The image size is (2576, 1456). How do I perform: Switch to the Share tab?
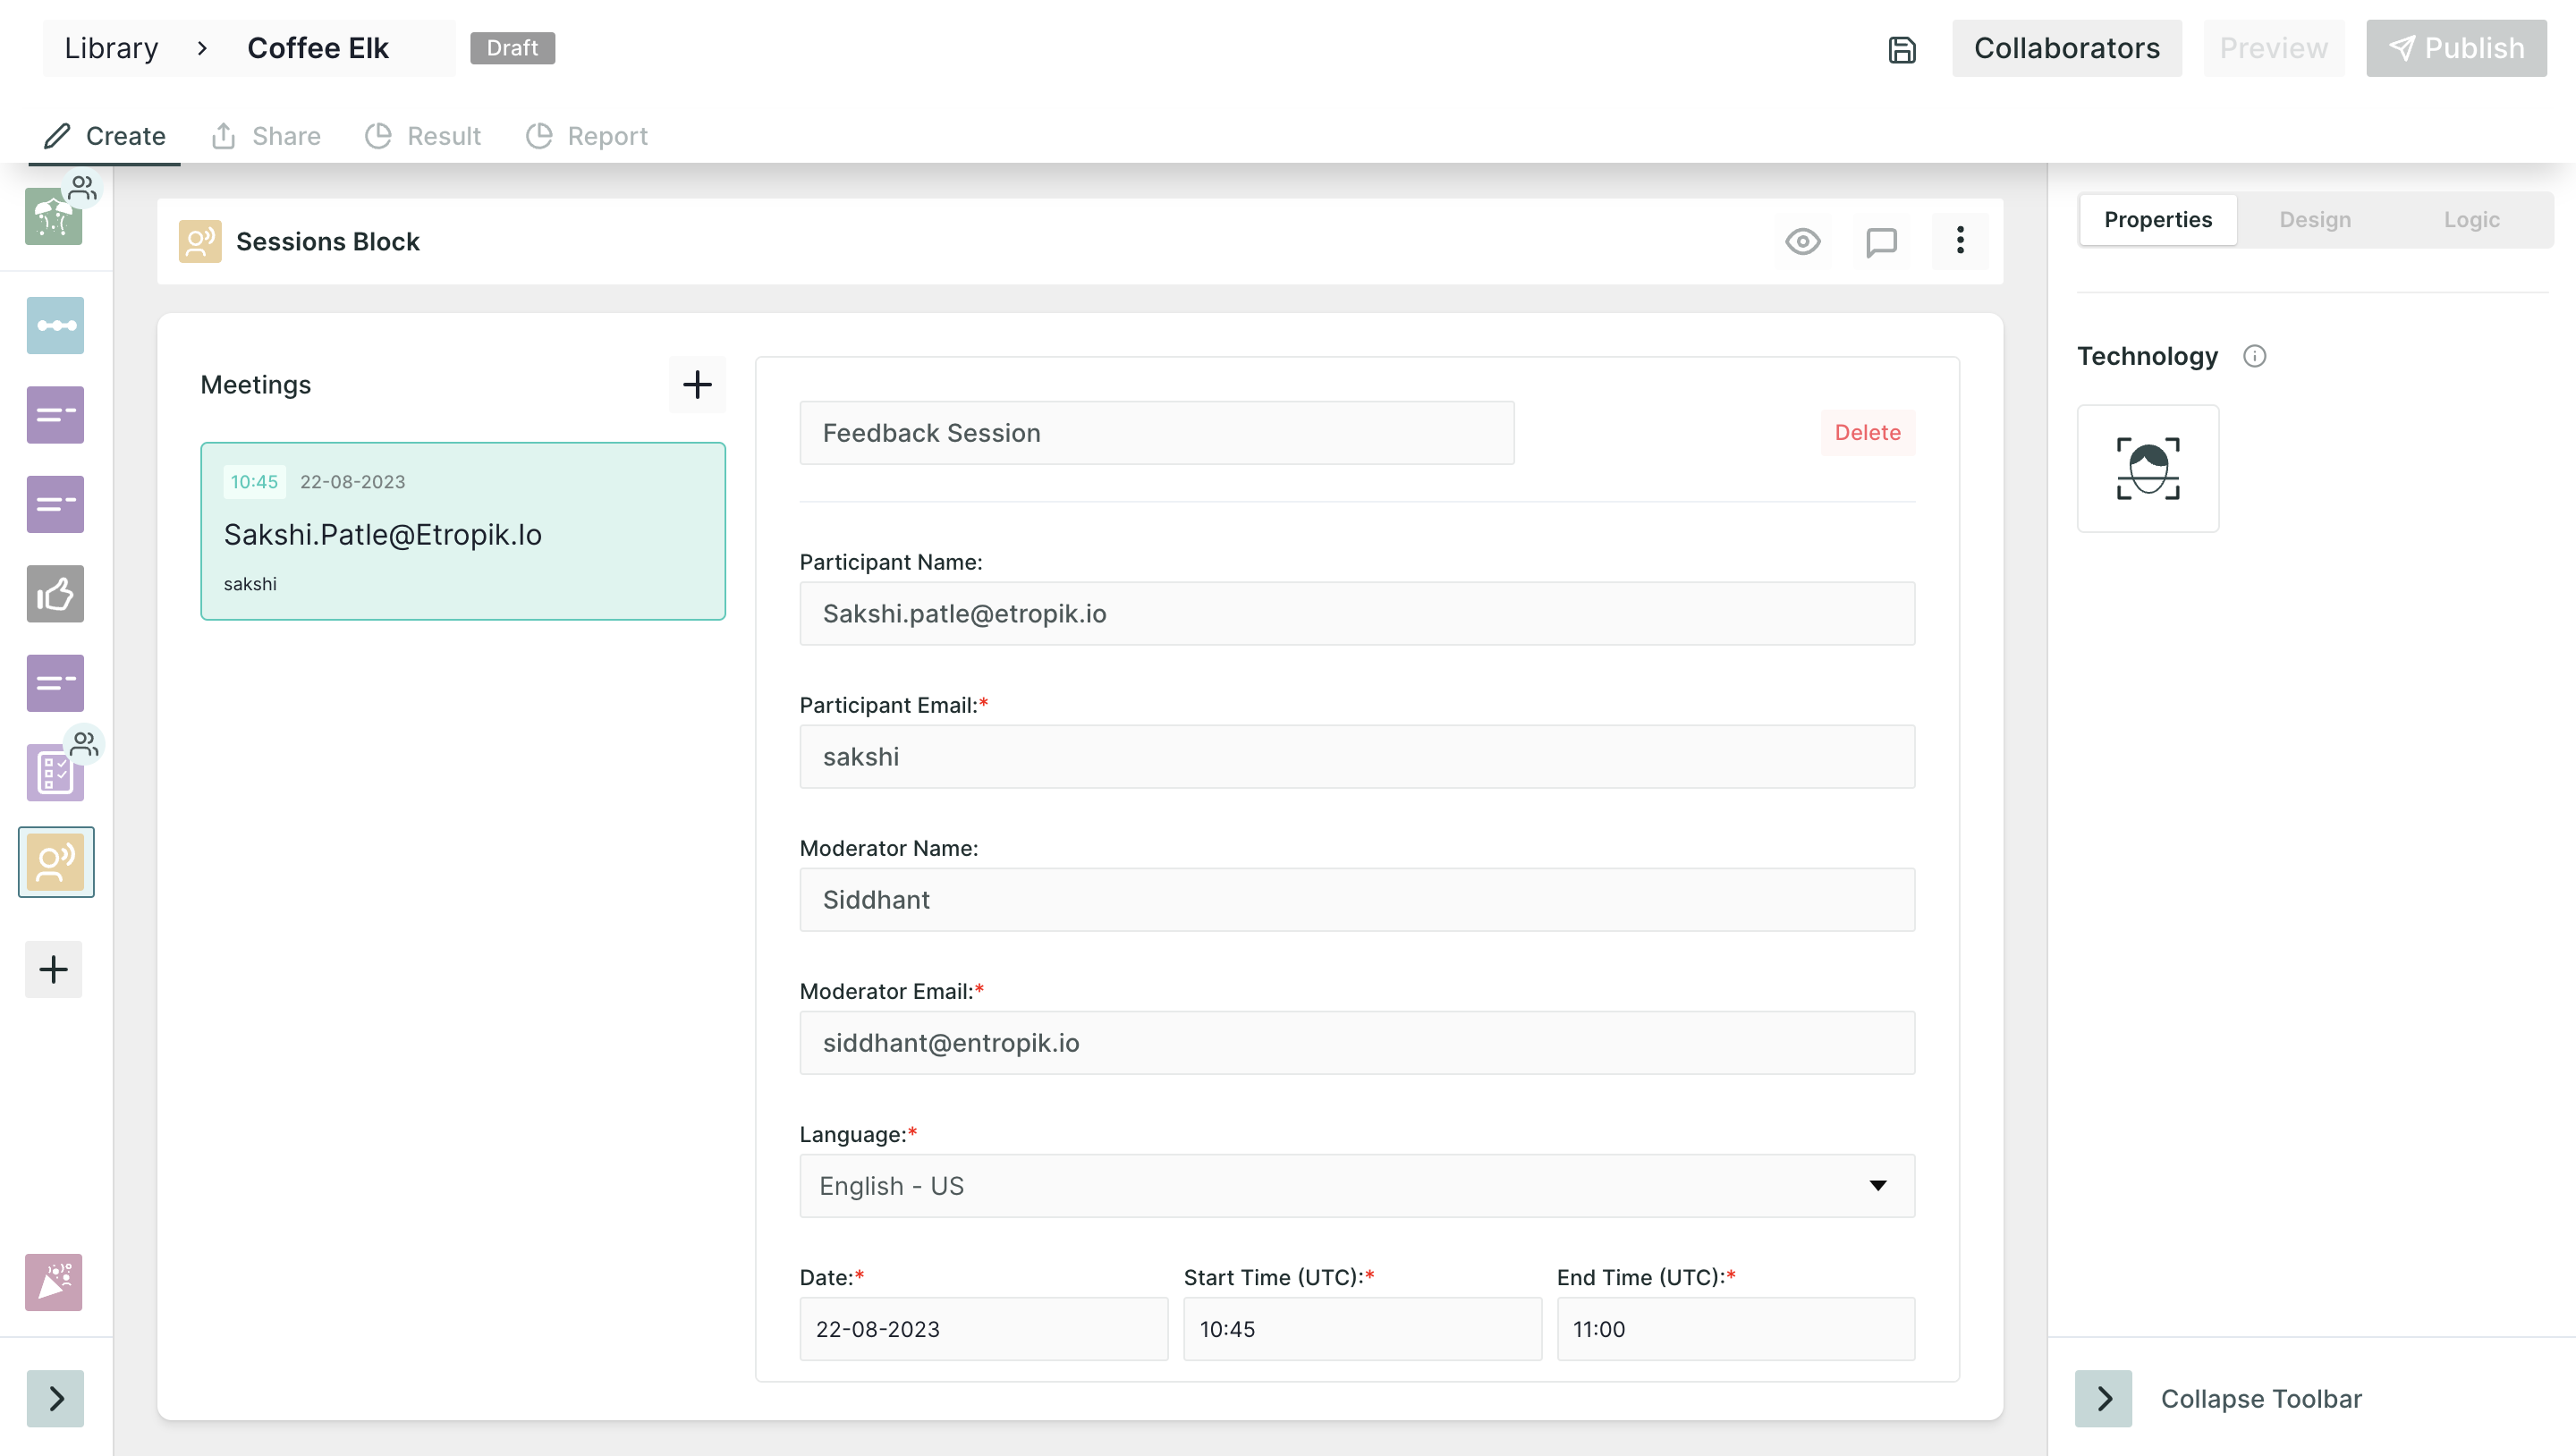[266, 136]
